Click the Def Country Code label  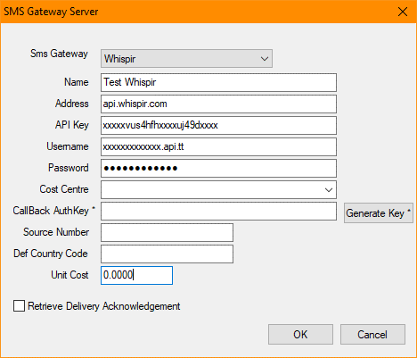(51, 254)
